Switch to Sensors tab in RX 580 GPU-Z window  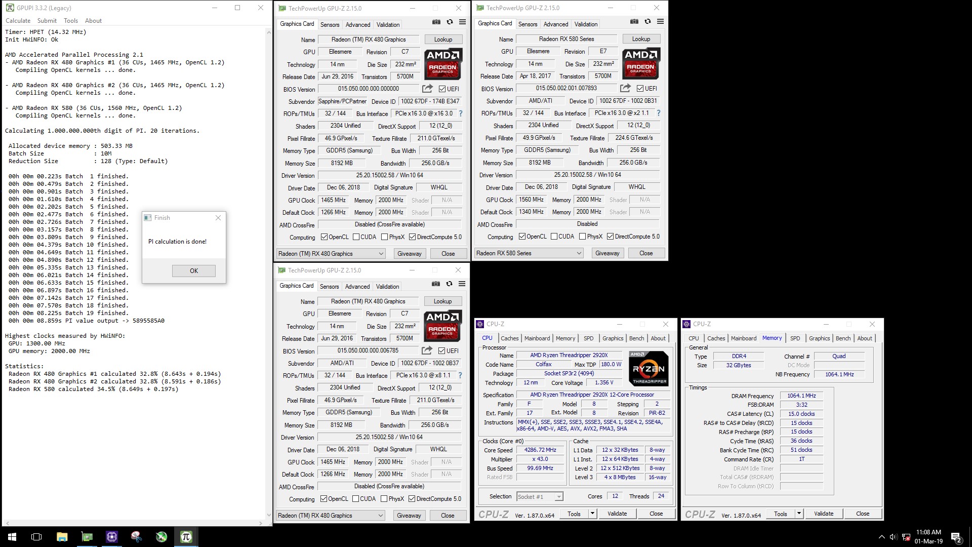click(528, 24)
